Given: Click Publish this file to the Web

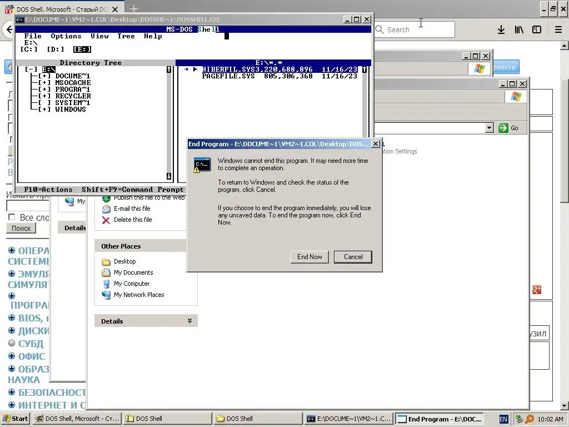Looking at the screenshot, I should click(x=149, y=197).
